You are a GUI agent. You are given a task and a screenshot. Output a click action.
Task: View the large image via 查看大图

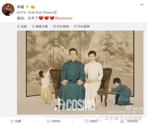40,26
